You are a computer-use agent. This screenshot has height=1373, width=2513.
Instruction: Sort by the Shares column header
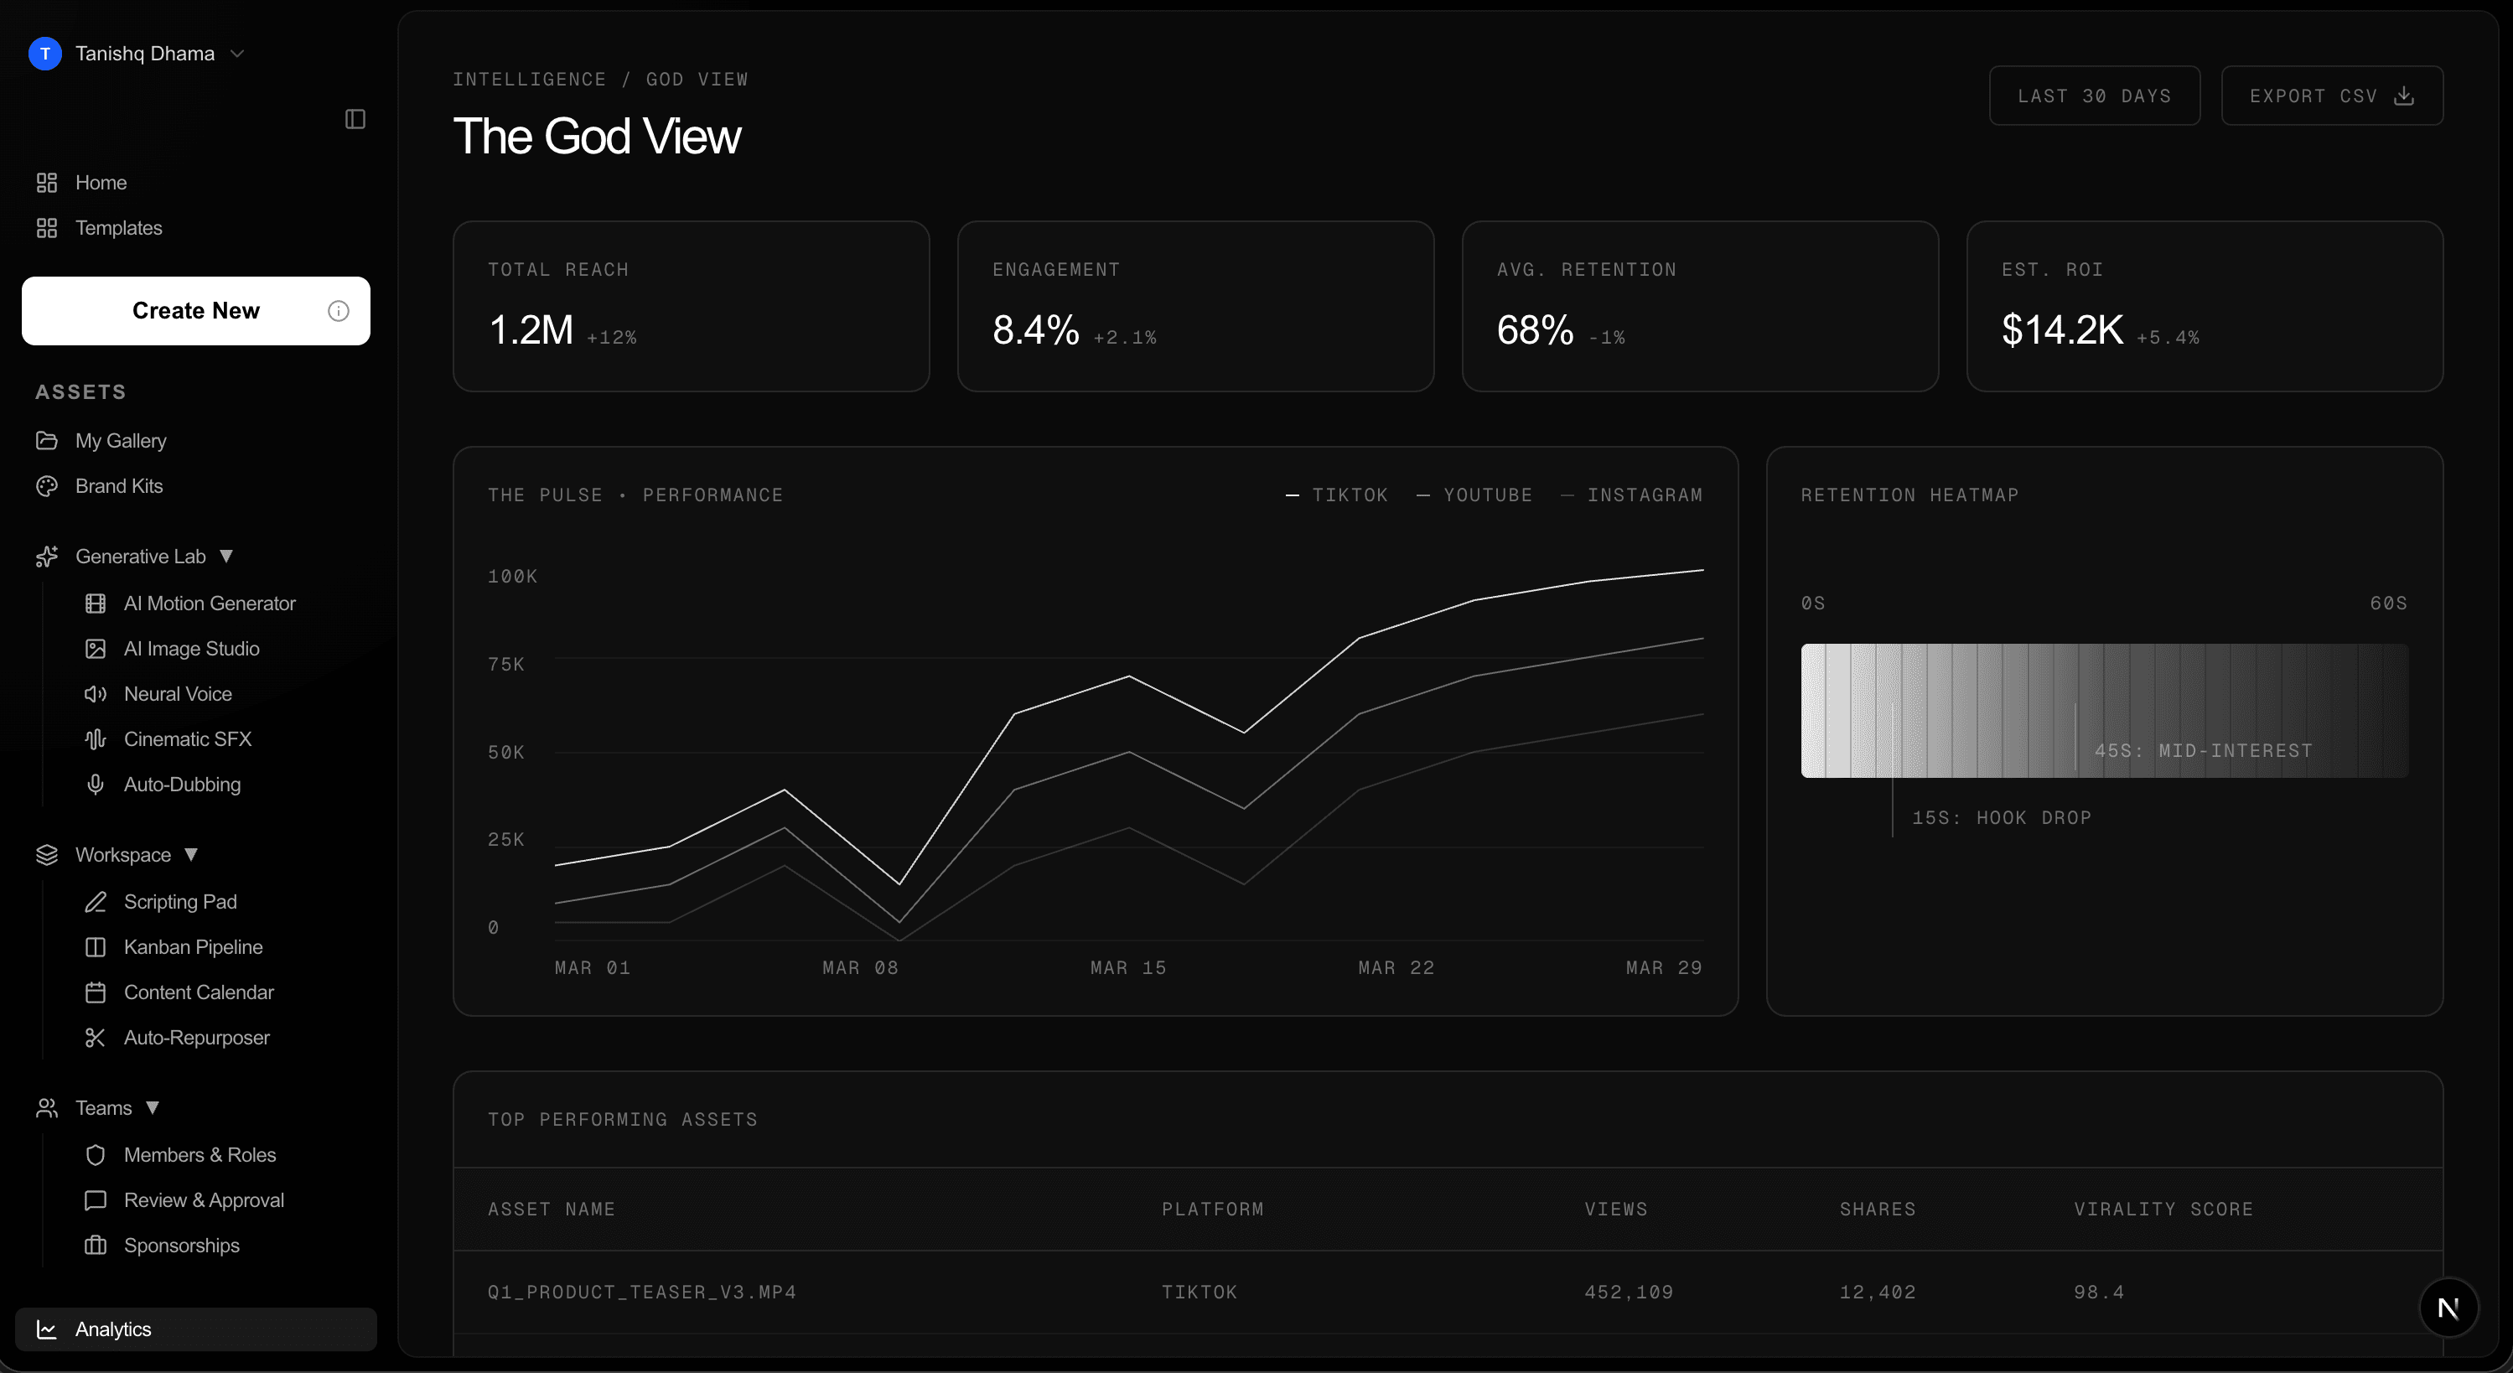(x=1877, y=1209)
